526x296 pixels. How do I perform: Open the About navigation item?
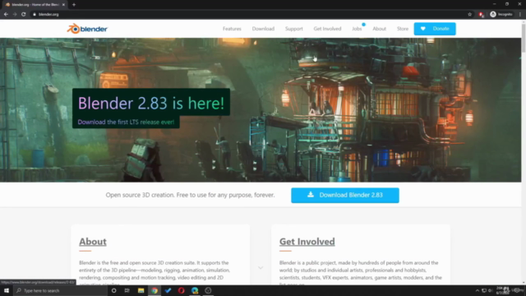(379, 29)
